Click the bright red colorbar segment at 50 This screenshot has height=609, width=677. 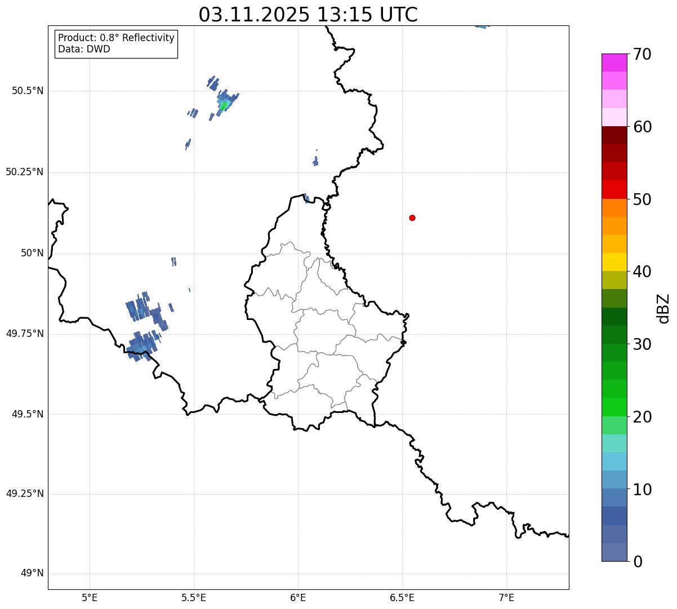(614, 189)
